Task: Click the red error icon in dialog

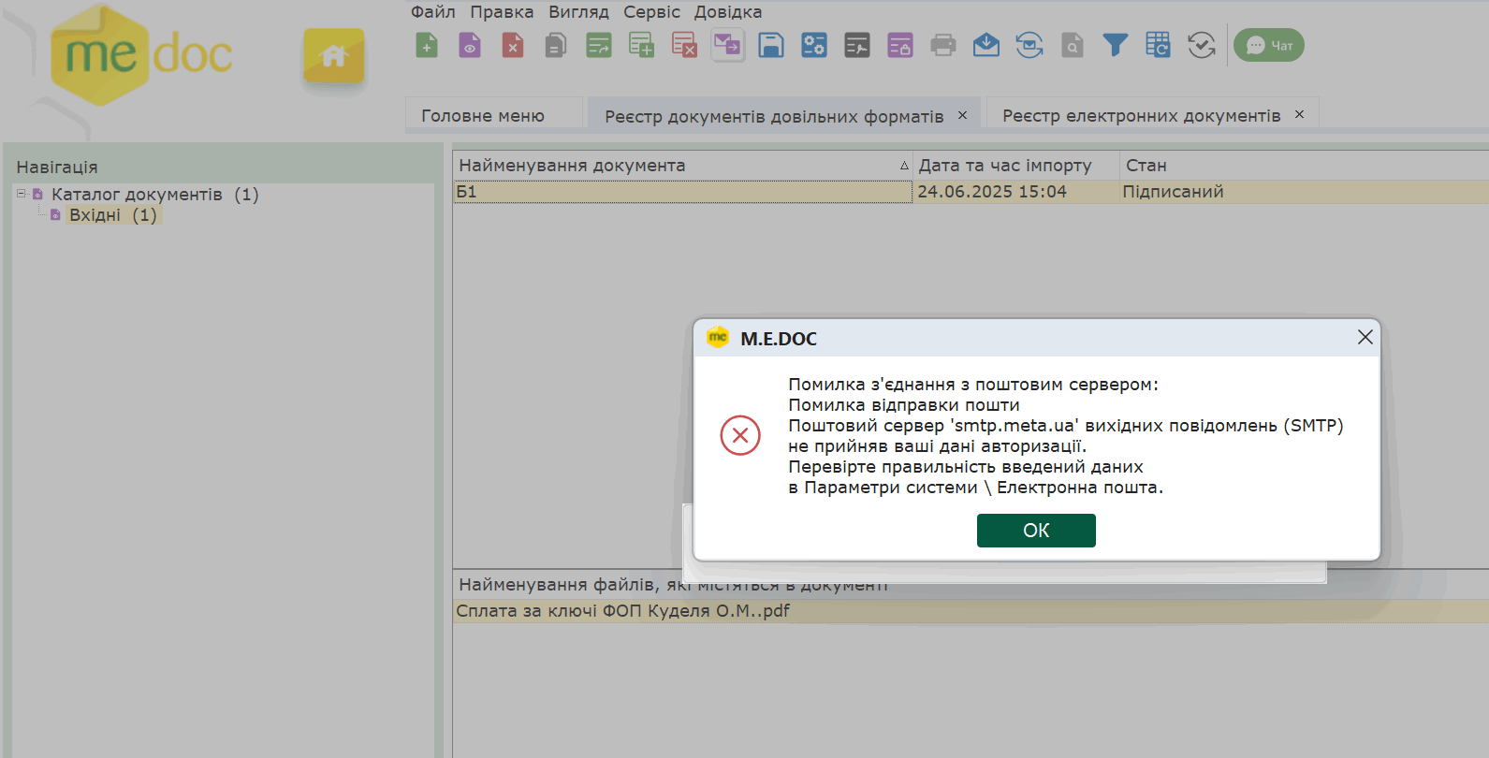Action: pyautogui.click(x=740, y=435)
